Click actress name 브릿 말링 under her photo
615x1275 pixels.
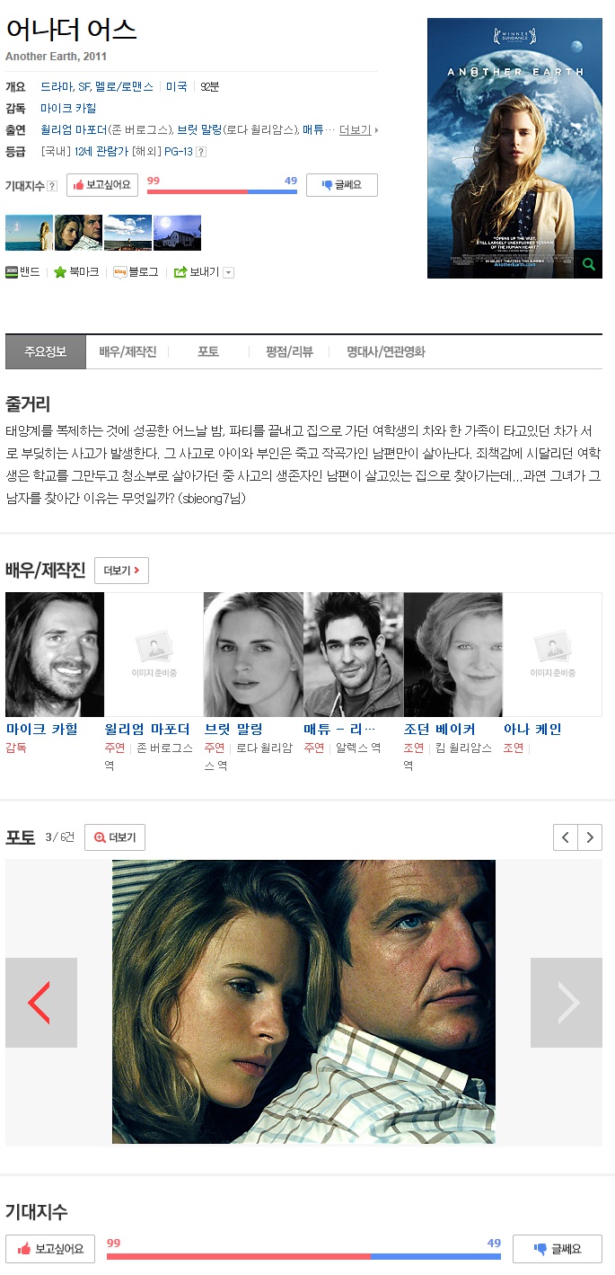233,729
